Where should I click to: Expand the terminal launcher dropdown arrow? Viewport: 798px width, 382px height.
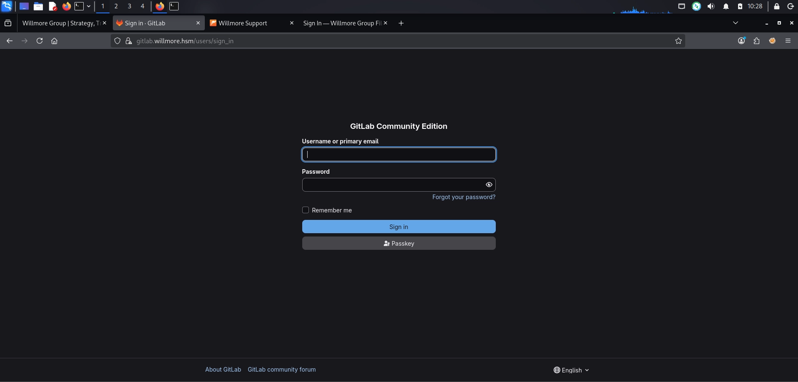(x=89, y=6)
